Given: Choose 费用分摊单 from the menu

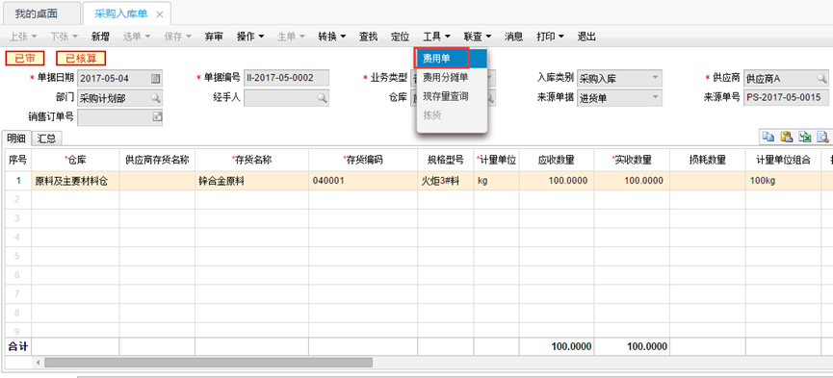Looking at the screenshot, I should pyautogui.click(x=451, y=78).
